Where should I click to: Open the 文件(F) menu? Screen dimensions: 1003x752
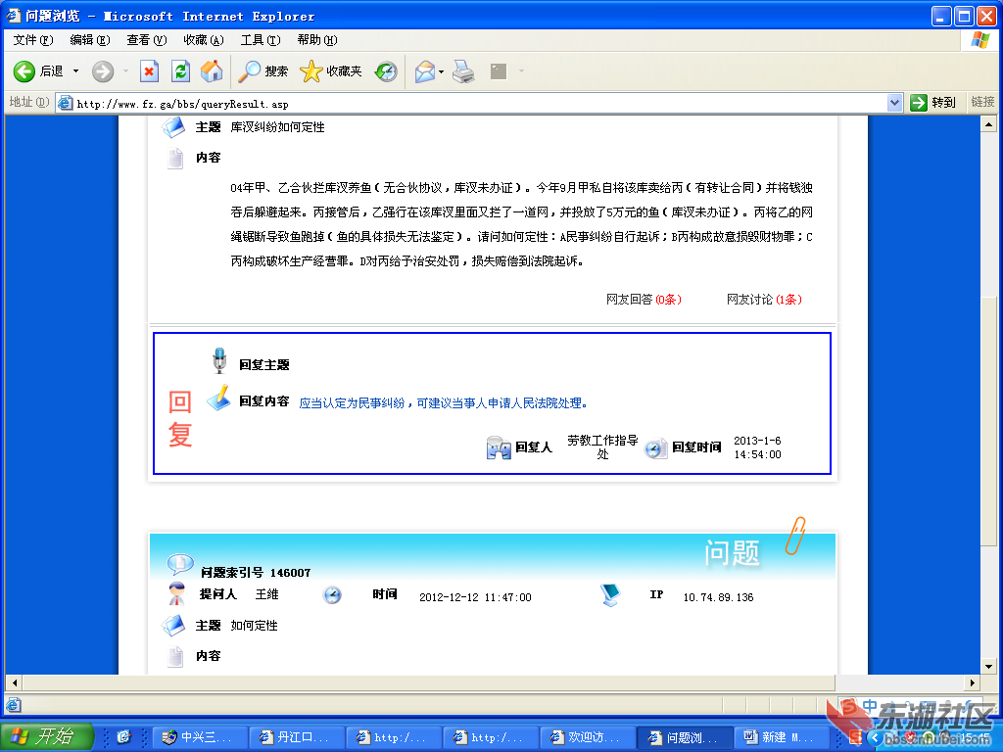[33, 39]
